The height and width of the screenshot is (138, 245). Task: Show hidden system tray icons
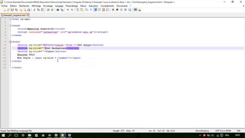click(x=200, y=135)
